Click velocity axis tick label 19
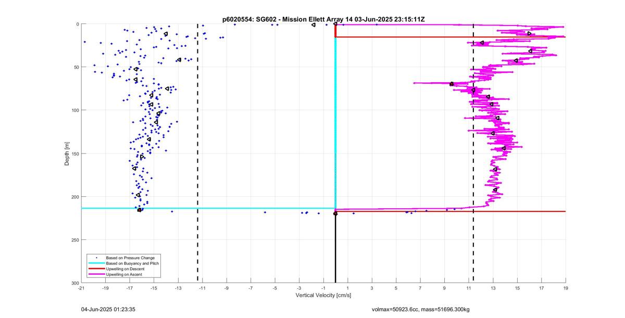Screen dimensions: 625x318 (x=566, y=288)
